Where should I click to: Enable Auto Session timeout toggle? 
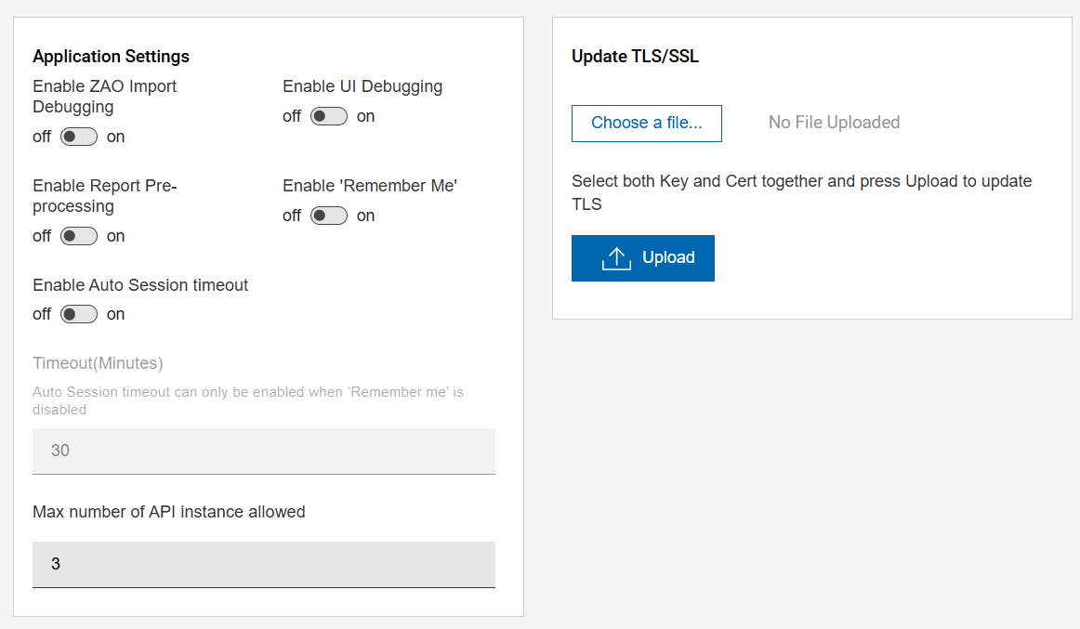(x=79, y=314)
